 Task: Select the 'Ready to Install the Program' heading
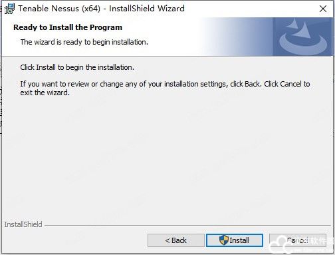pos(68,27)
